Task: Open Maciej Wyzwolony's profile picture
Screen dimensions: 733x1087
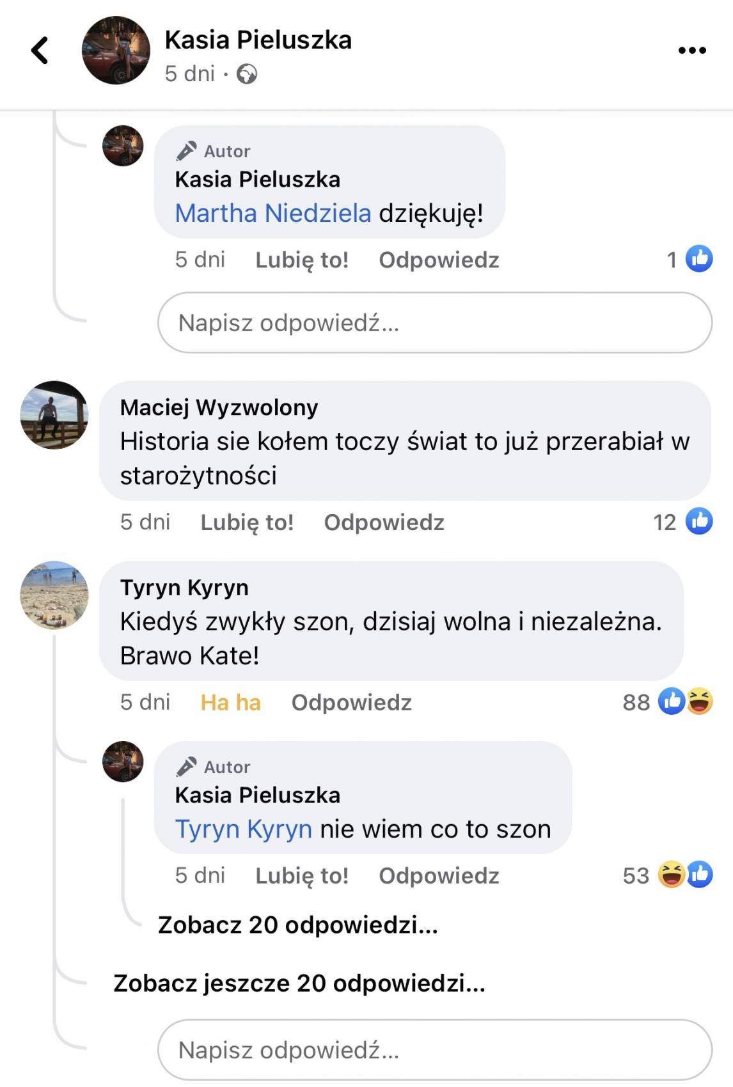Action: 54,415
